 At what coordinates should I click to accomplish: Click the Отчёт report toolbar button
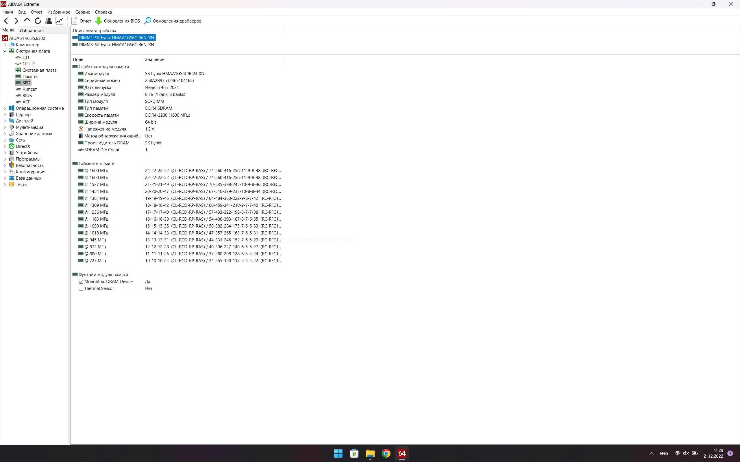[81, 21]
